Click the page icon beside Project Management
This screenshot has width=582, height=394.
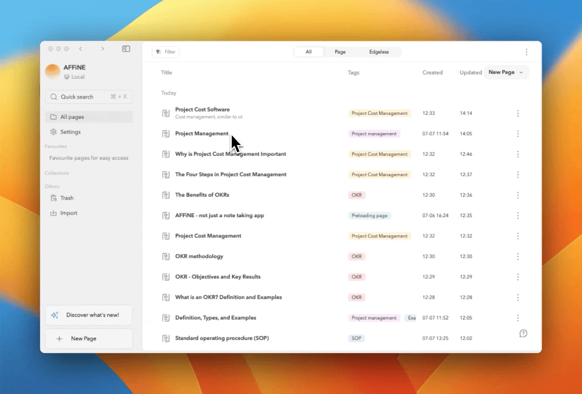pyautogui.click(x=166, y=134)
